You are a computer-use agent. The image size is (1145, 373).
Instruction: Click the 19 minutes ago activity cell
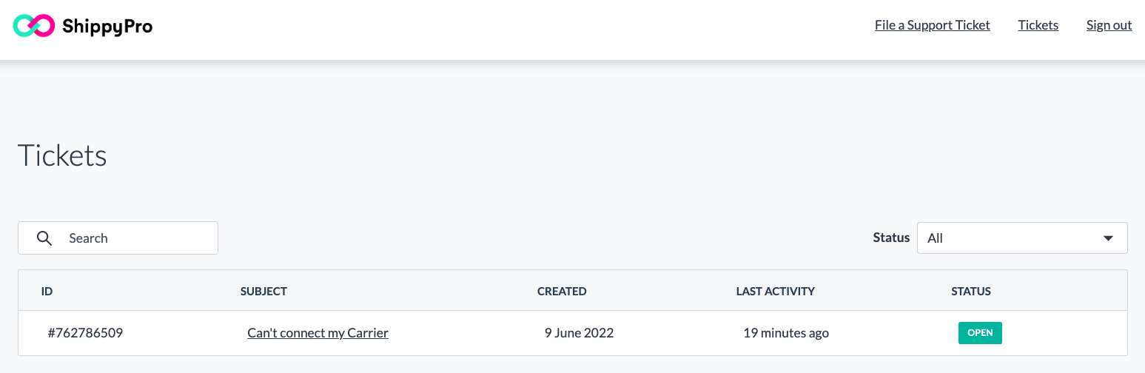[x=786, y=333]
